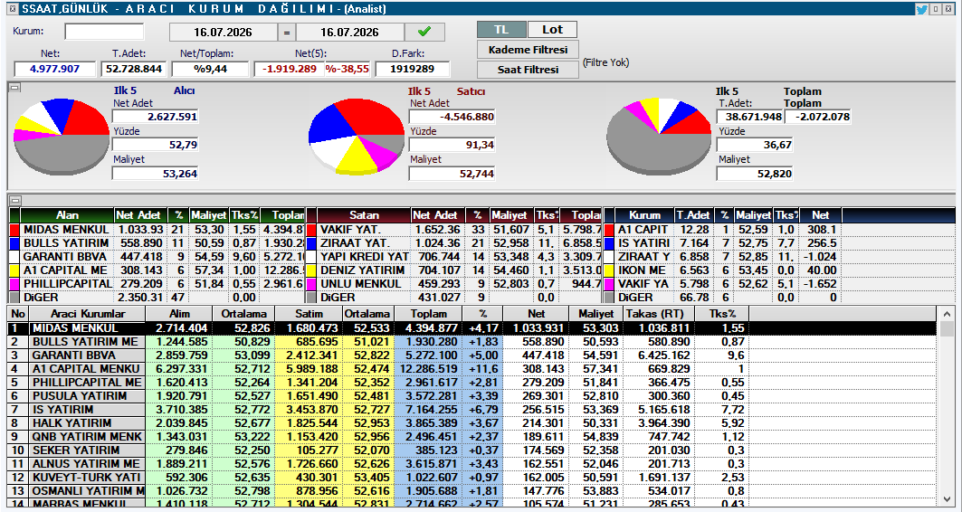This screenshot has height=512, width=962.
Task: Click scroll-up arrow of main table scrollbar
Action: pyautogui.click(x=947, y=313)
